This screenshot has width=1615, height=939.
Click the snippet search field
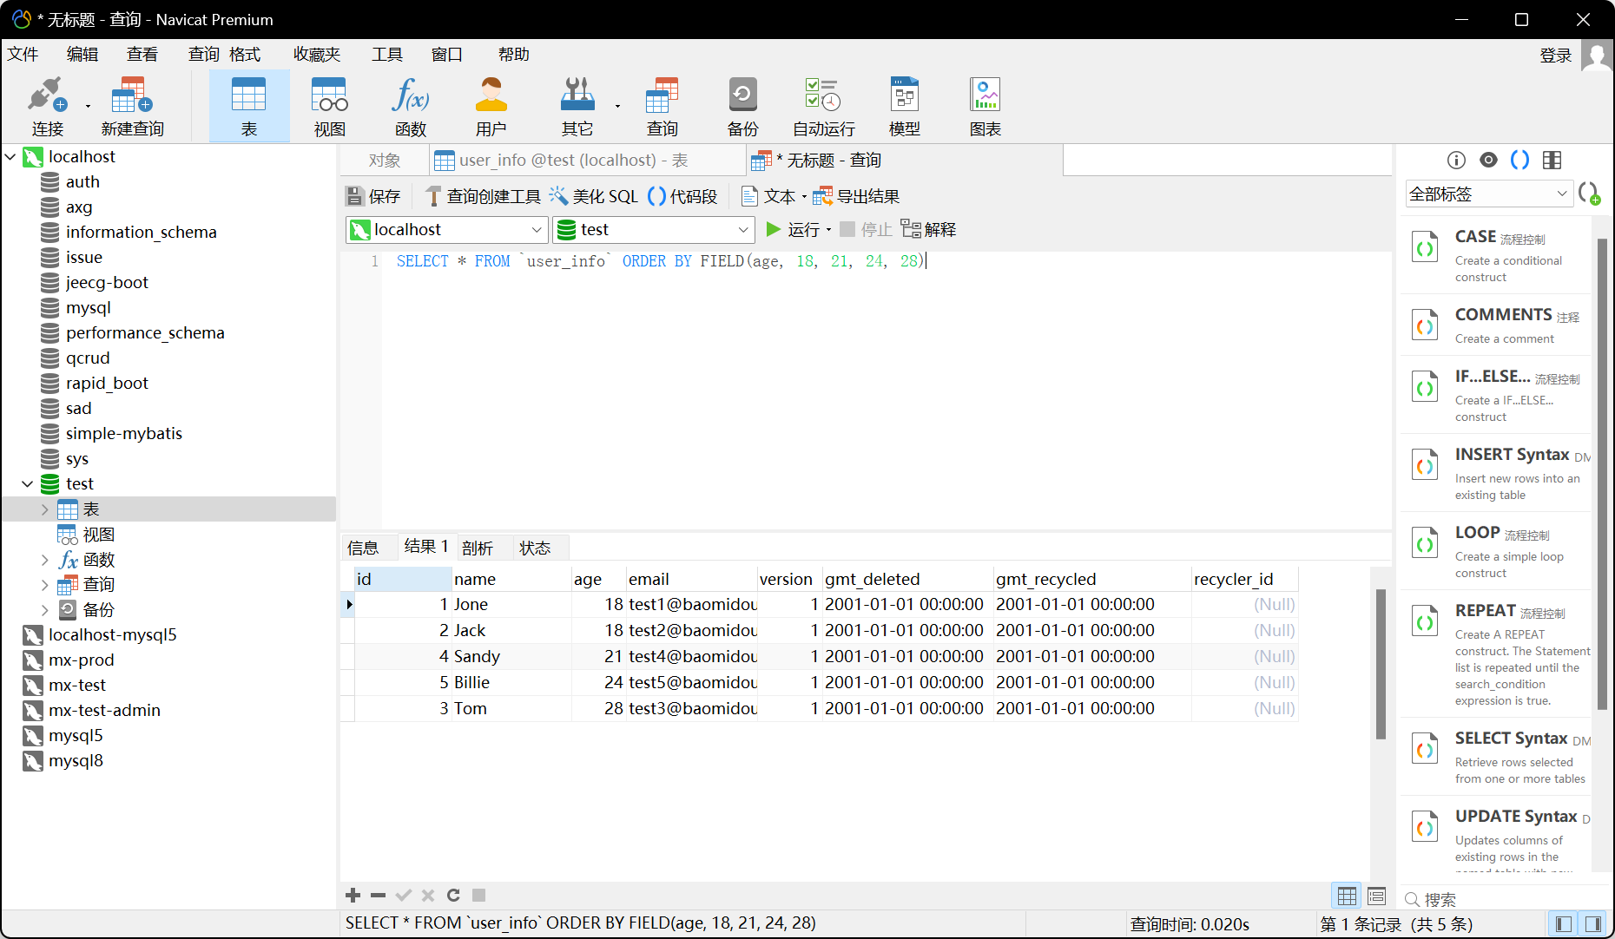1502,899
